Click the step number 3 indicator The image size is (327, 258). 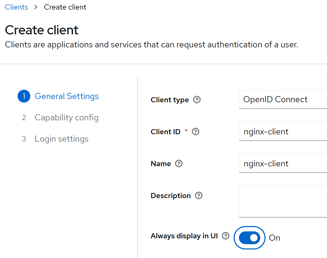[x=24, y=139]
